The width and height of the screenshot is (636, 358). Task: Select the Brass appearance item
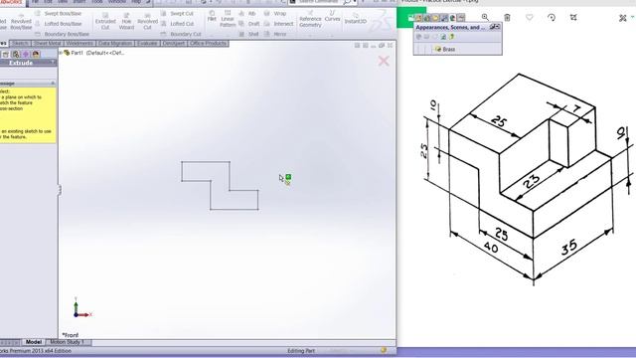coord(445,49)
